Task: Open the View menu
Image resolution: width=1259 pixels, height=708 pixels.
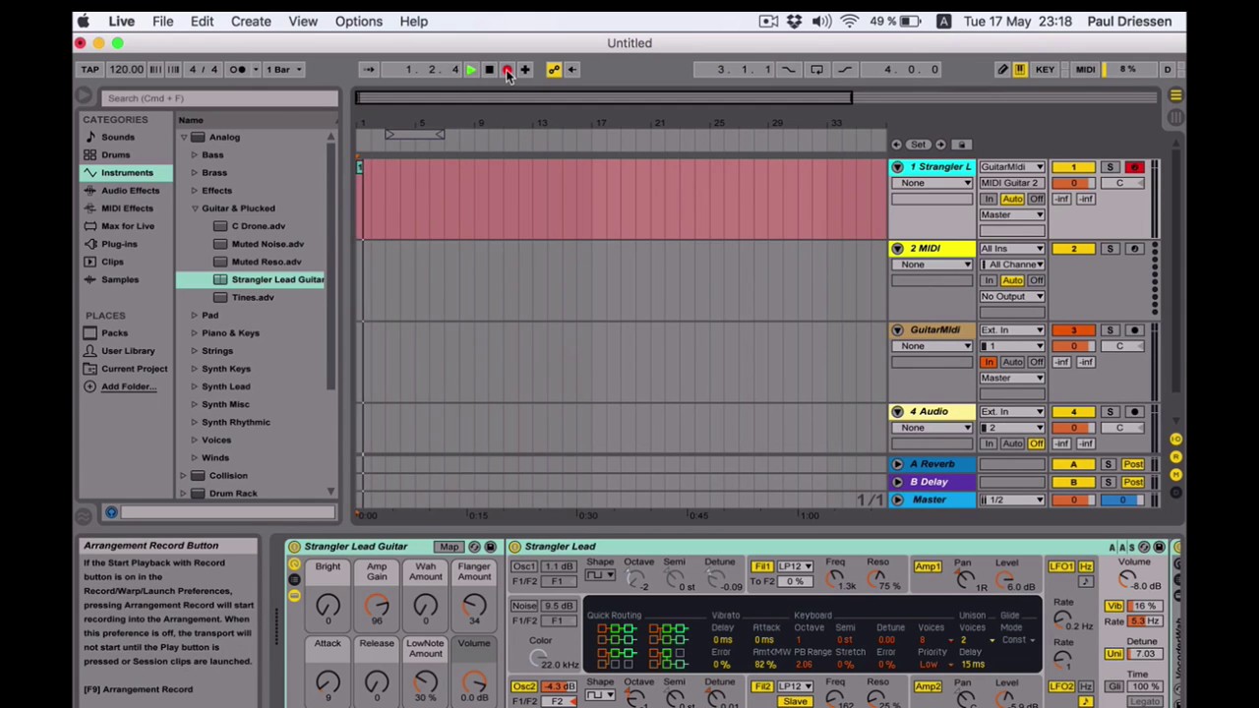Action: tap(303, 21)
